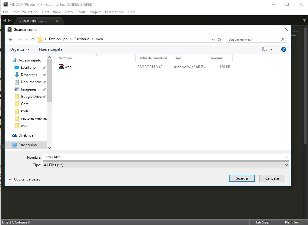Open the recent locations dropdown arrow
The height and width of the screenshot is (225, 308).
point(27,39)
